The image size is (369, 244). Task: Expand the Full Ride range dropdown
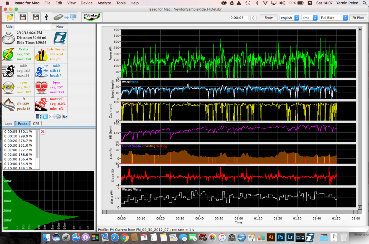334,18
